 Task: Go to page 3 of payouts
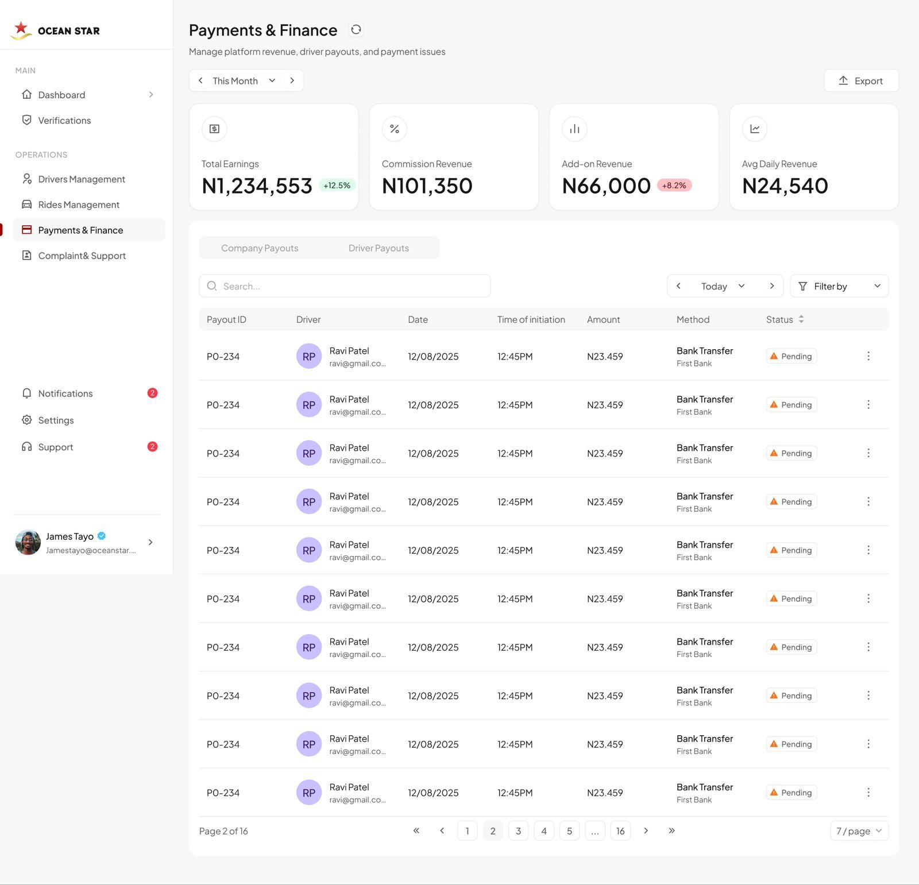click(x=518, y=831)
